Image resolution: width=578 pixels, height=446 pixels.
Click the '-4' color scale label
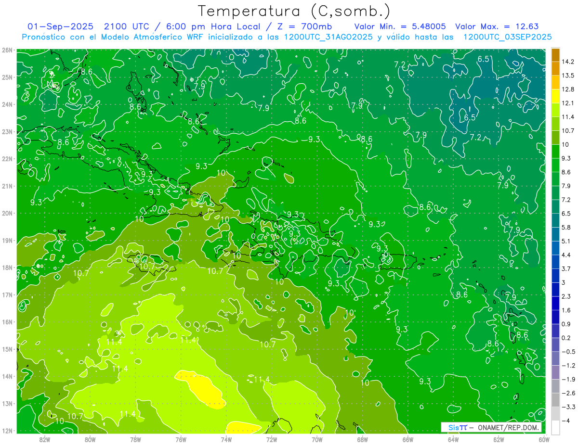coord(565,421)
